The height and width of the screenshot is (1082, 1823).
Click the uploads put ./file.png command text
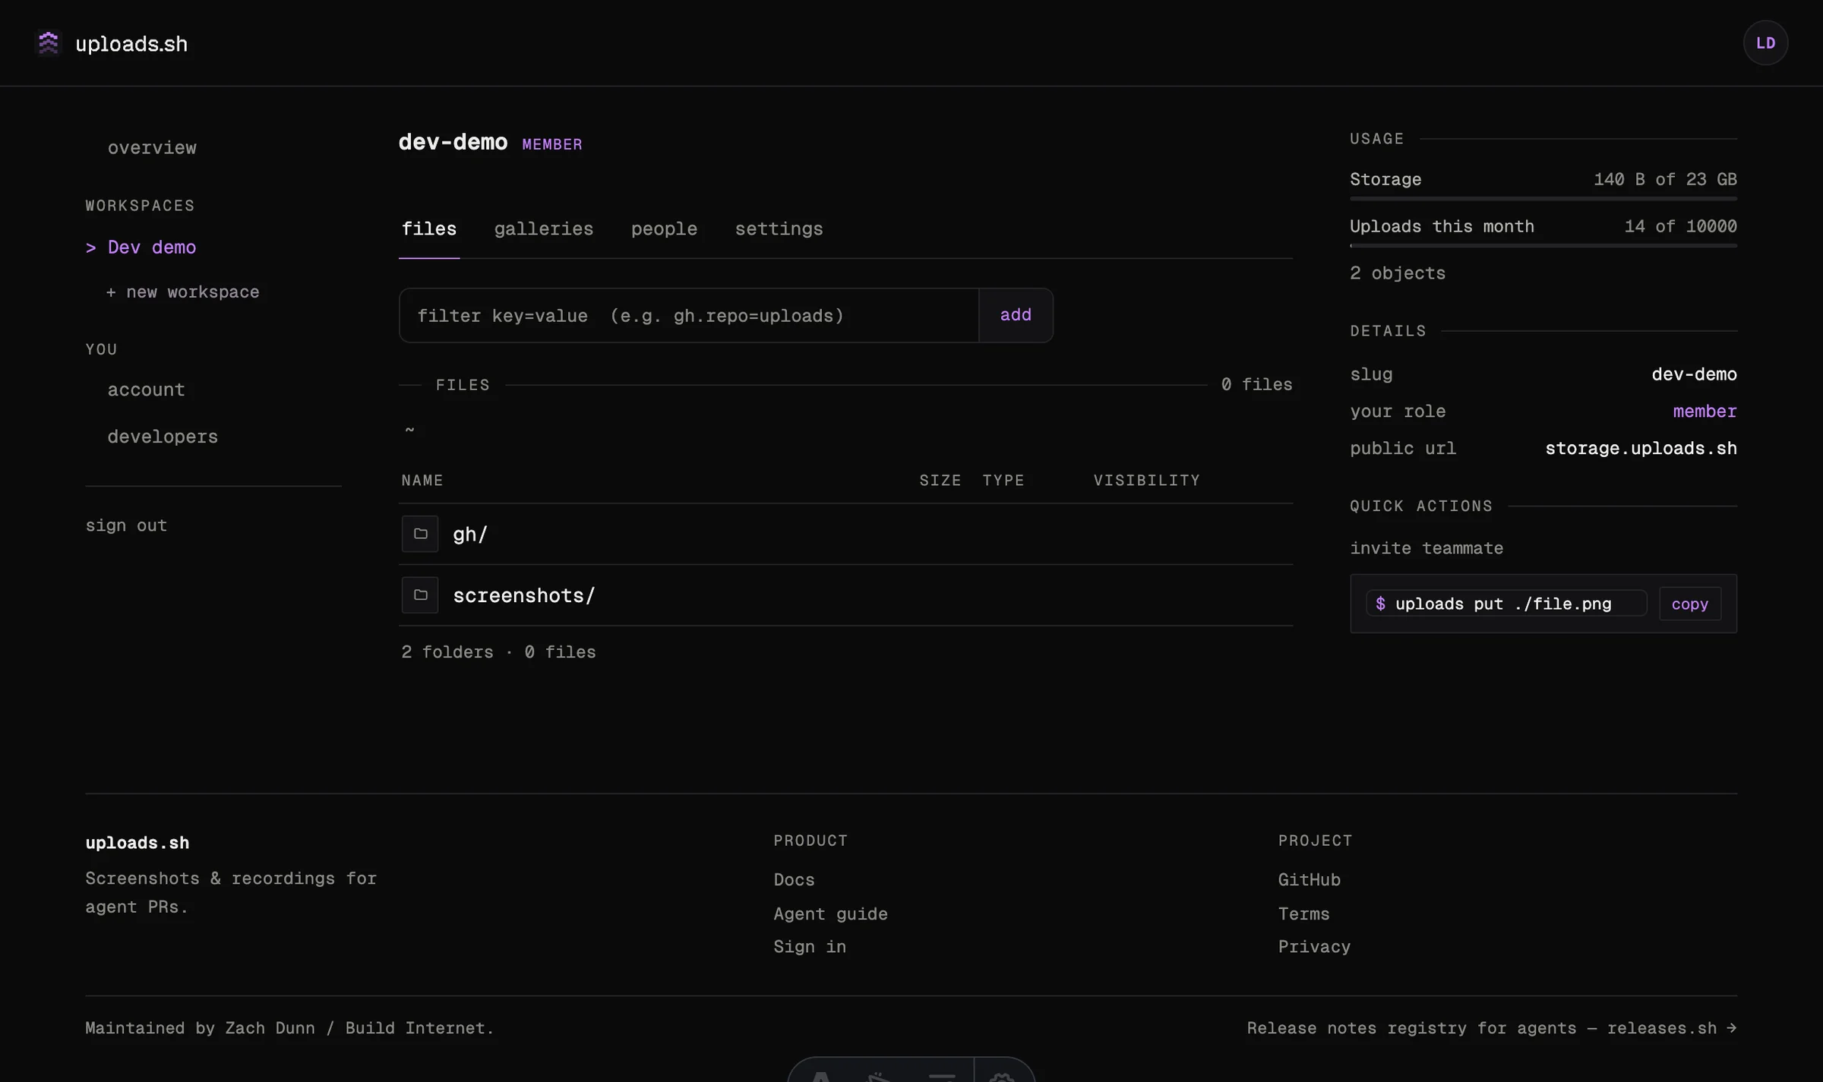[x=1503, y=604]
